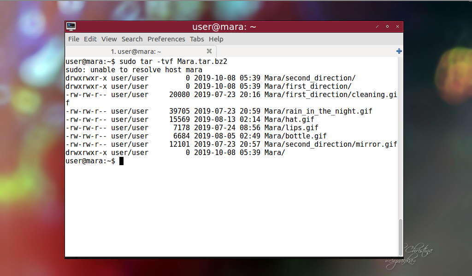Click file size value 7178
472x276 pixels.
point(182,127)
